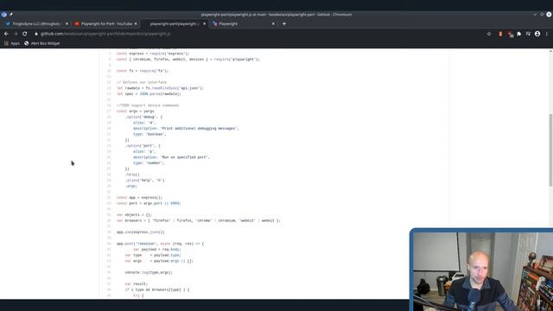The image size is (553, 311).
Task: Switch to the Playwright tab
Action: pos(243,23)
